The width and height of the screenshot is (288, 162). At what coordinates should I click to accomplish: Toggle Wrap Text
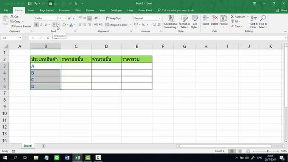pos(113,18)
